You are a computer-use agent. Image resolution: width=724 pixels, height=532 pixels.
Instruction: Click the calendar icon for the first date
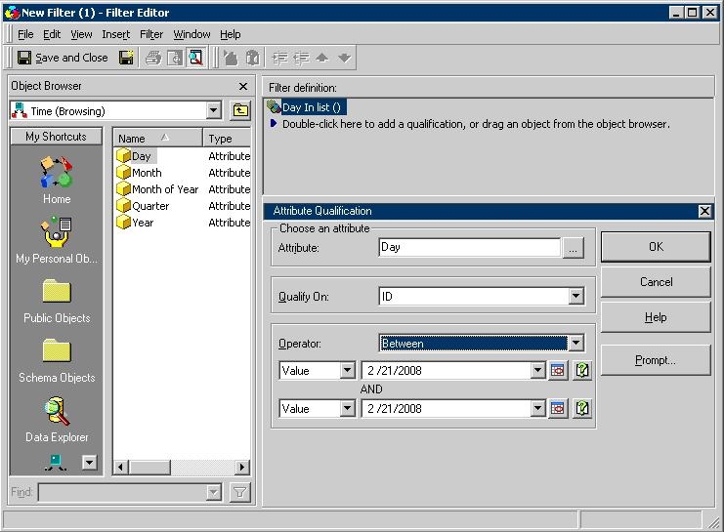[558, 371]
